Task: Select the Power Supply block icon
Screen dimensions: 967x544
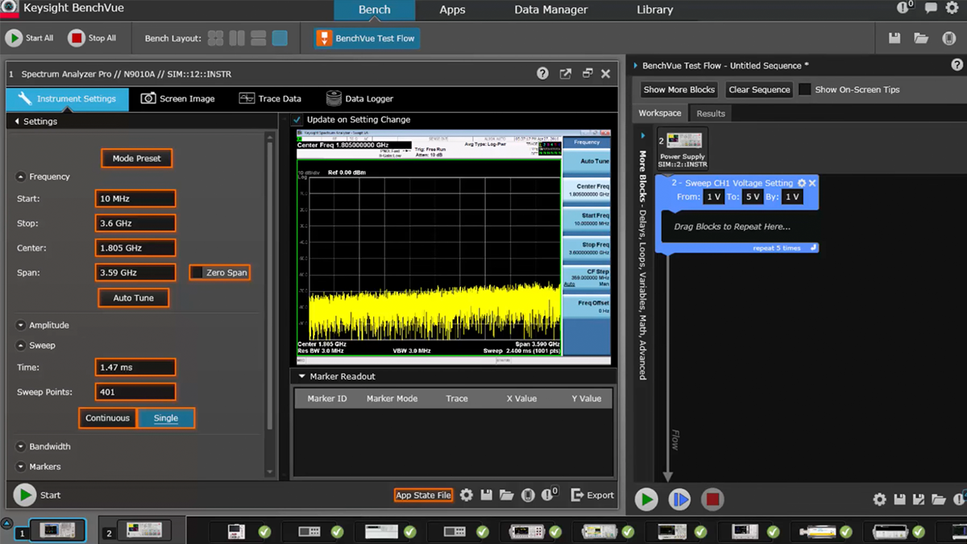Action: [x=683, y=142]
